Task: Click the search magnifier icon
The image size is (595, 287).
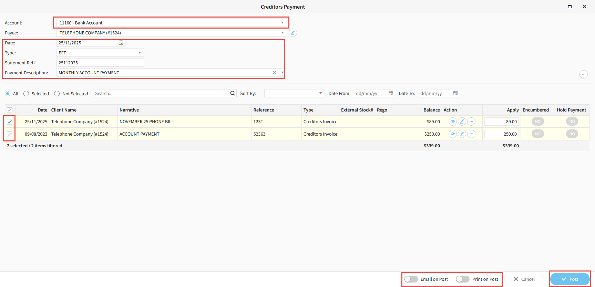Action: pos(233,93)
